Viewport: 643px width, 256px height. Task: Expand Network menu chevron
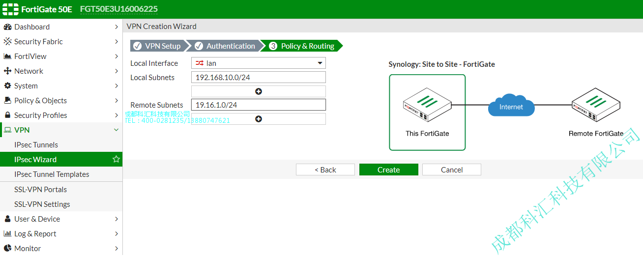[117, 71]
